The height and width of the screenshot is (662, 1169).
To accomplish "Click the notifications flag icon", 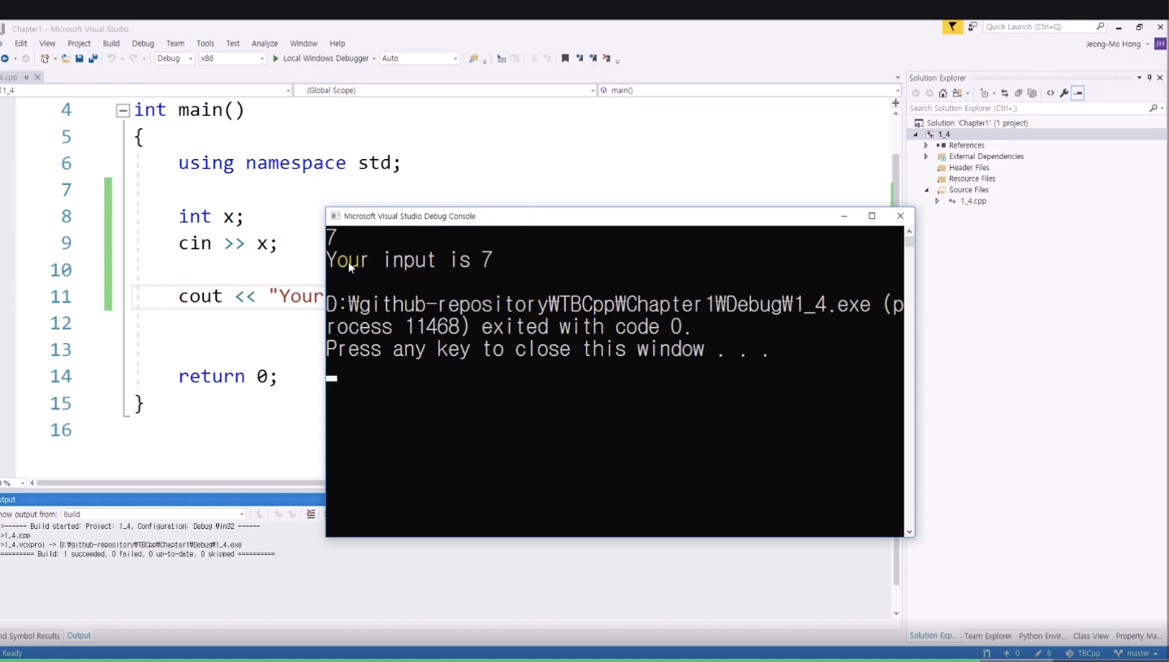I will click(952, 27).
